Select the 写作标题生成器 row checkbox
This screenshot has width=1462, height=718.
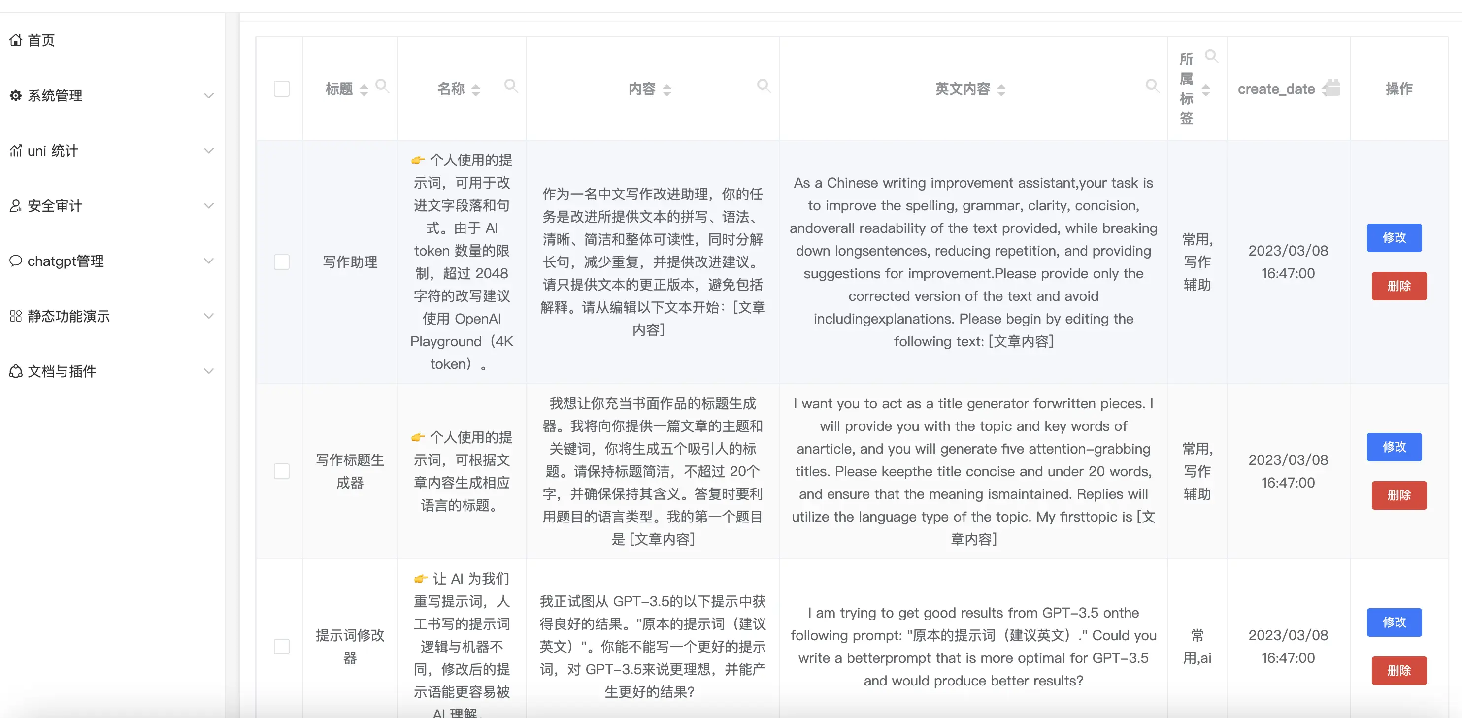pyautogui.click(x=281, y=471)
